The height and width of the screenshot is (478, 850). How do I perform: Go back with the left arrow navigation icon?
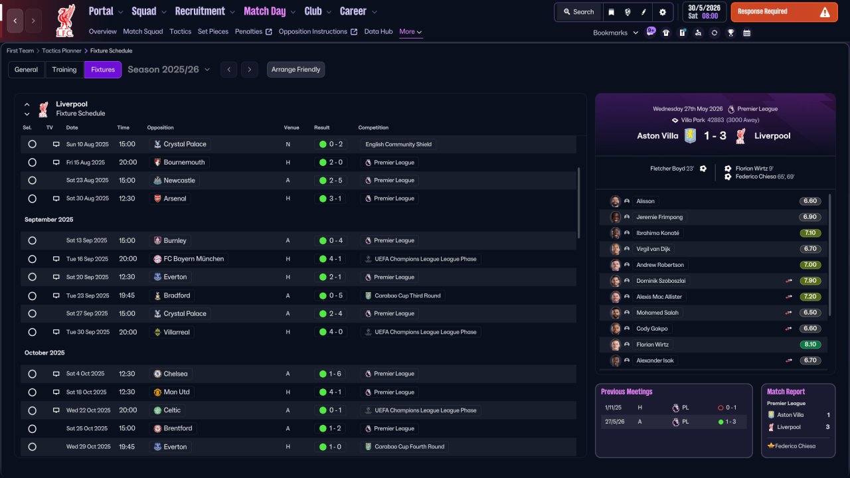click(x=15, y=21)
